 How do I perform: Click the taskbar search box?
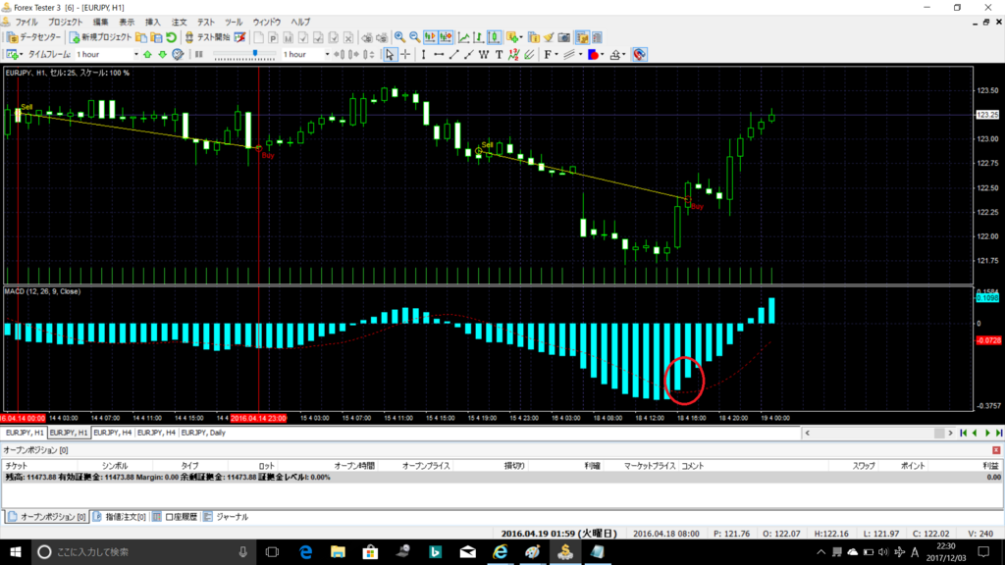pyautogui.click(x=142, y=551)
